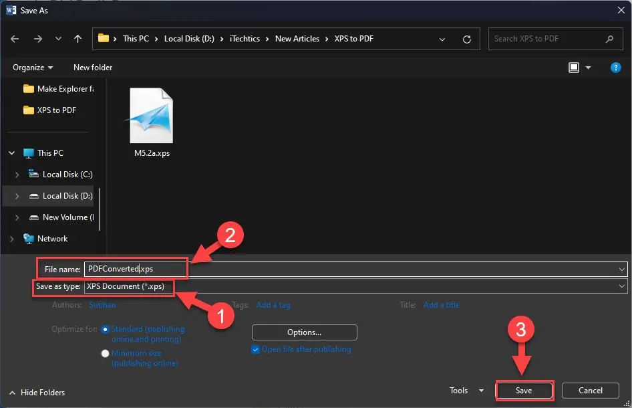The width and height of the screenshot is (632, 408).
Task: Select This PC in navigation pane
Action: 43,153
